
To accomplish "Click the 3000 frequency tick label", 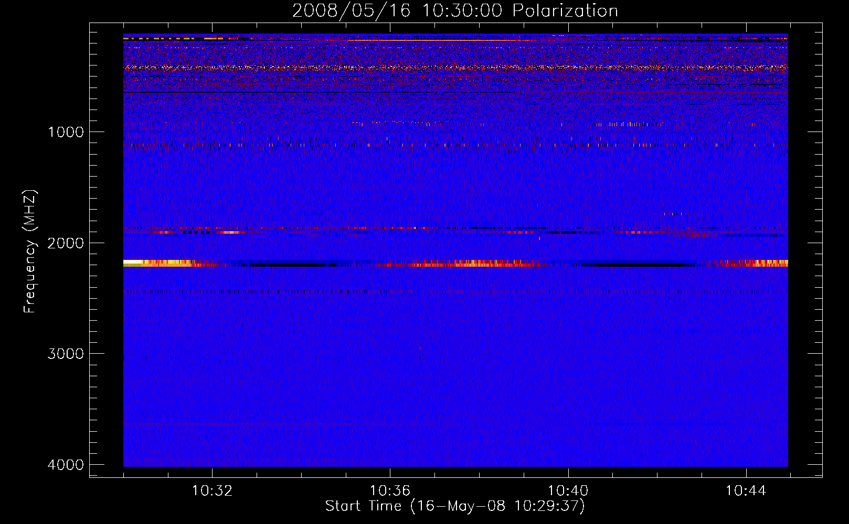I will 66,354.
